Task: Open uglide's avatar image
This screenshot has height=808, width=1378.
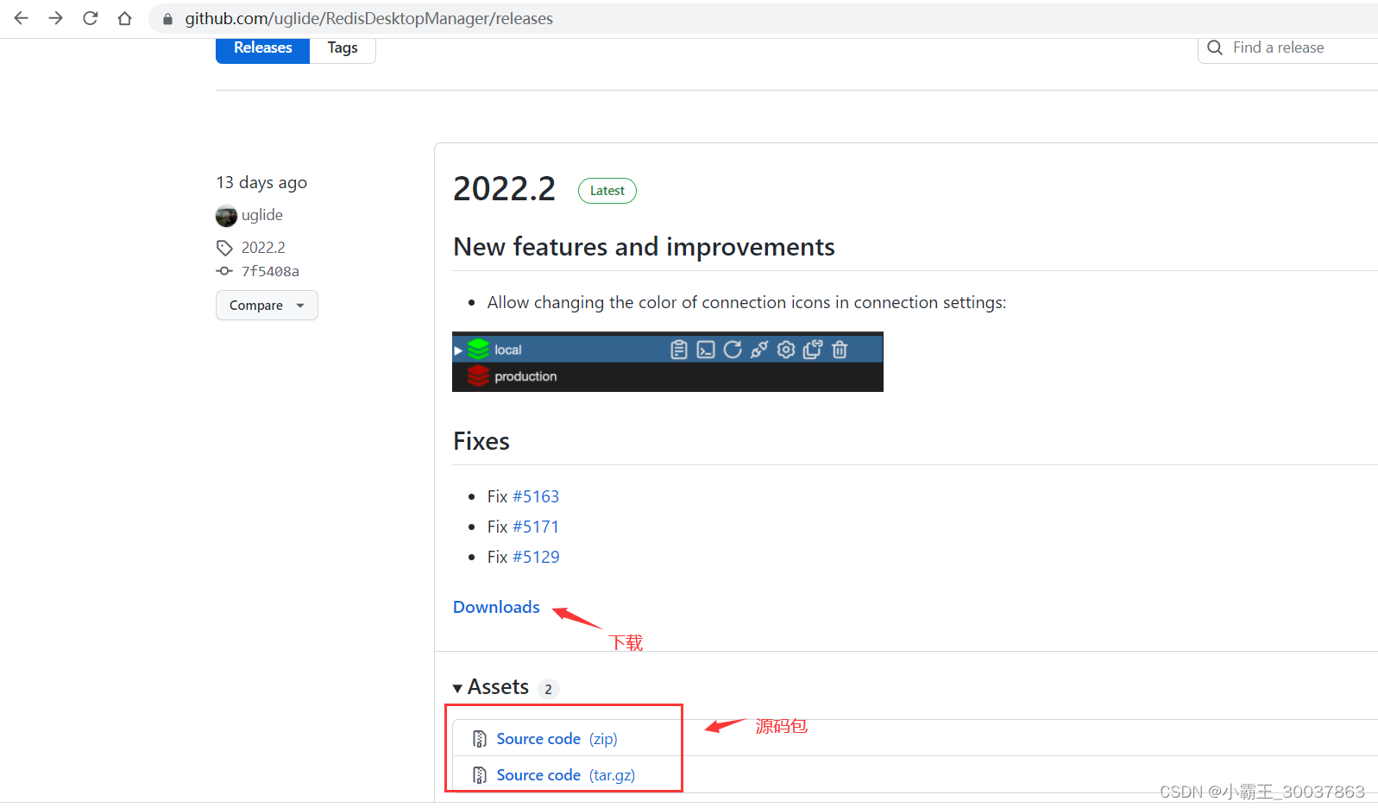Action: (x=226, y=216)
